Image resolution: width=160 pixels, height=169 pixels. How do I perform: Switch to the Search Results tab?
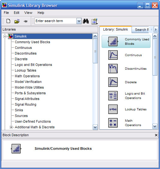(140, 30)
